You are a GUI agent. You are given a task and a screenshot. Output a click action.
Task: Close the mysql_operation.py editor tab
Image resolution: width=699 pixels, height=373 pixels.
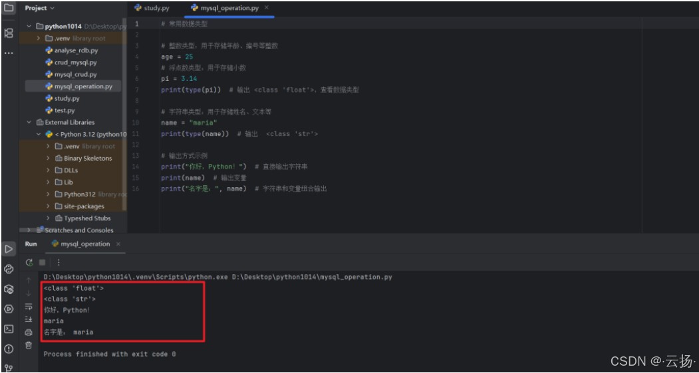(267, 7)
